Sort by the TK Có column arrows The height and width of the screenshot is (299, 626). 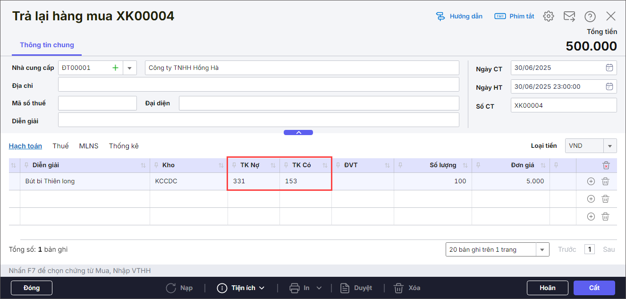pos(325,165)
